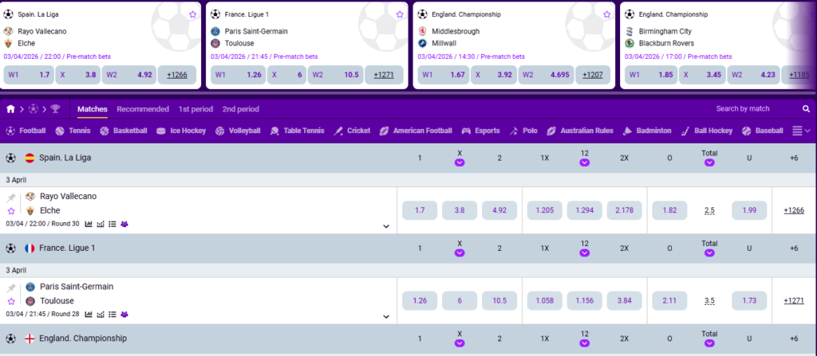Open the list icon for Rayo Vallecano match
This screenshot has height=356, width=817.
pyautogui.click(x=112, y=224)
